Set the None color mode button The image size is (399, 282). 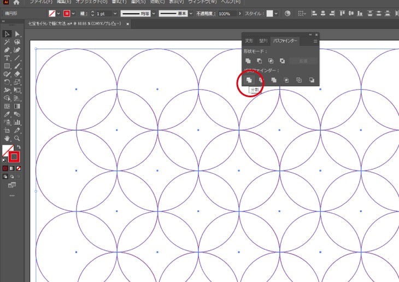(x=19, y=168)
